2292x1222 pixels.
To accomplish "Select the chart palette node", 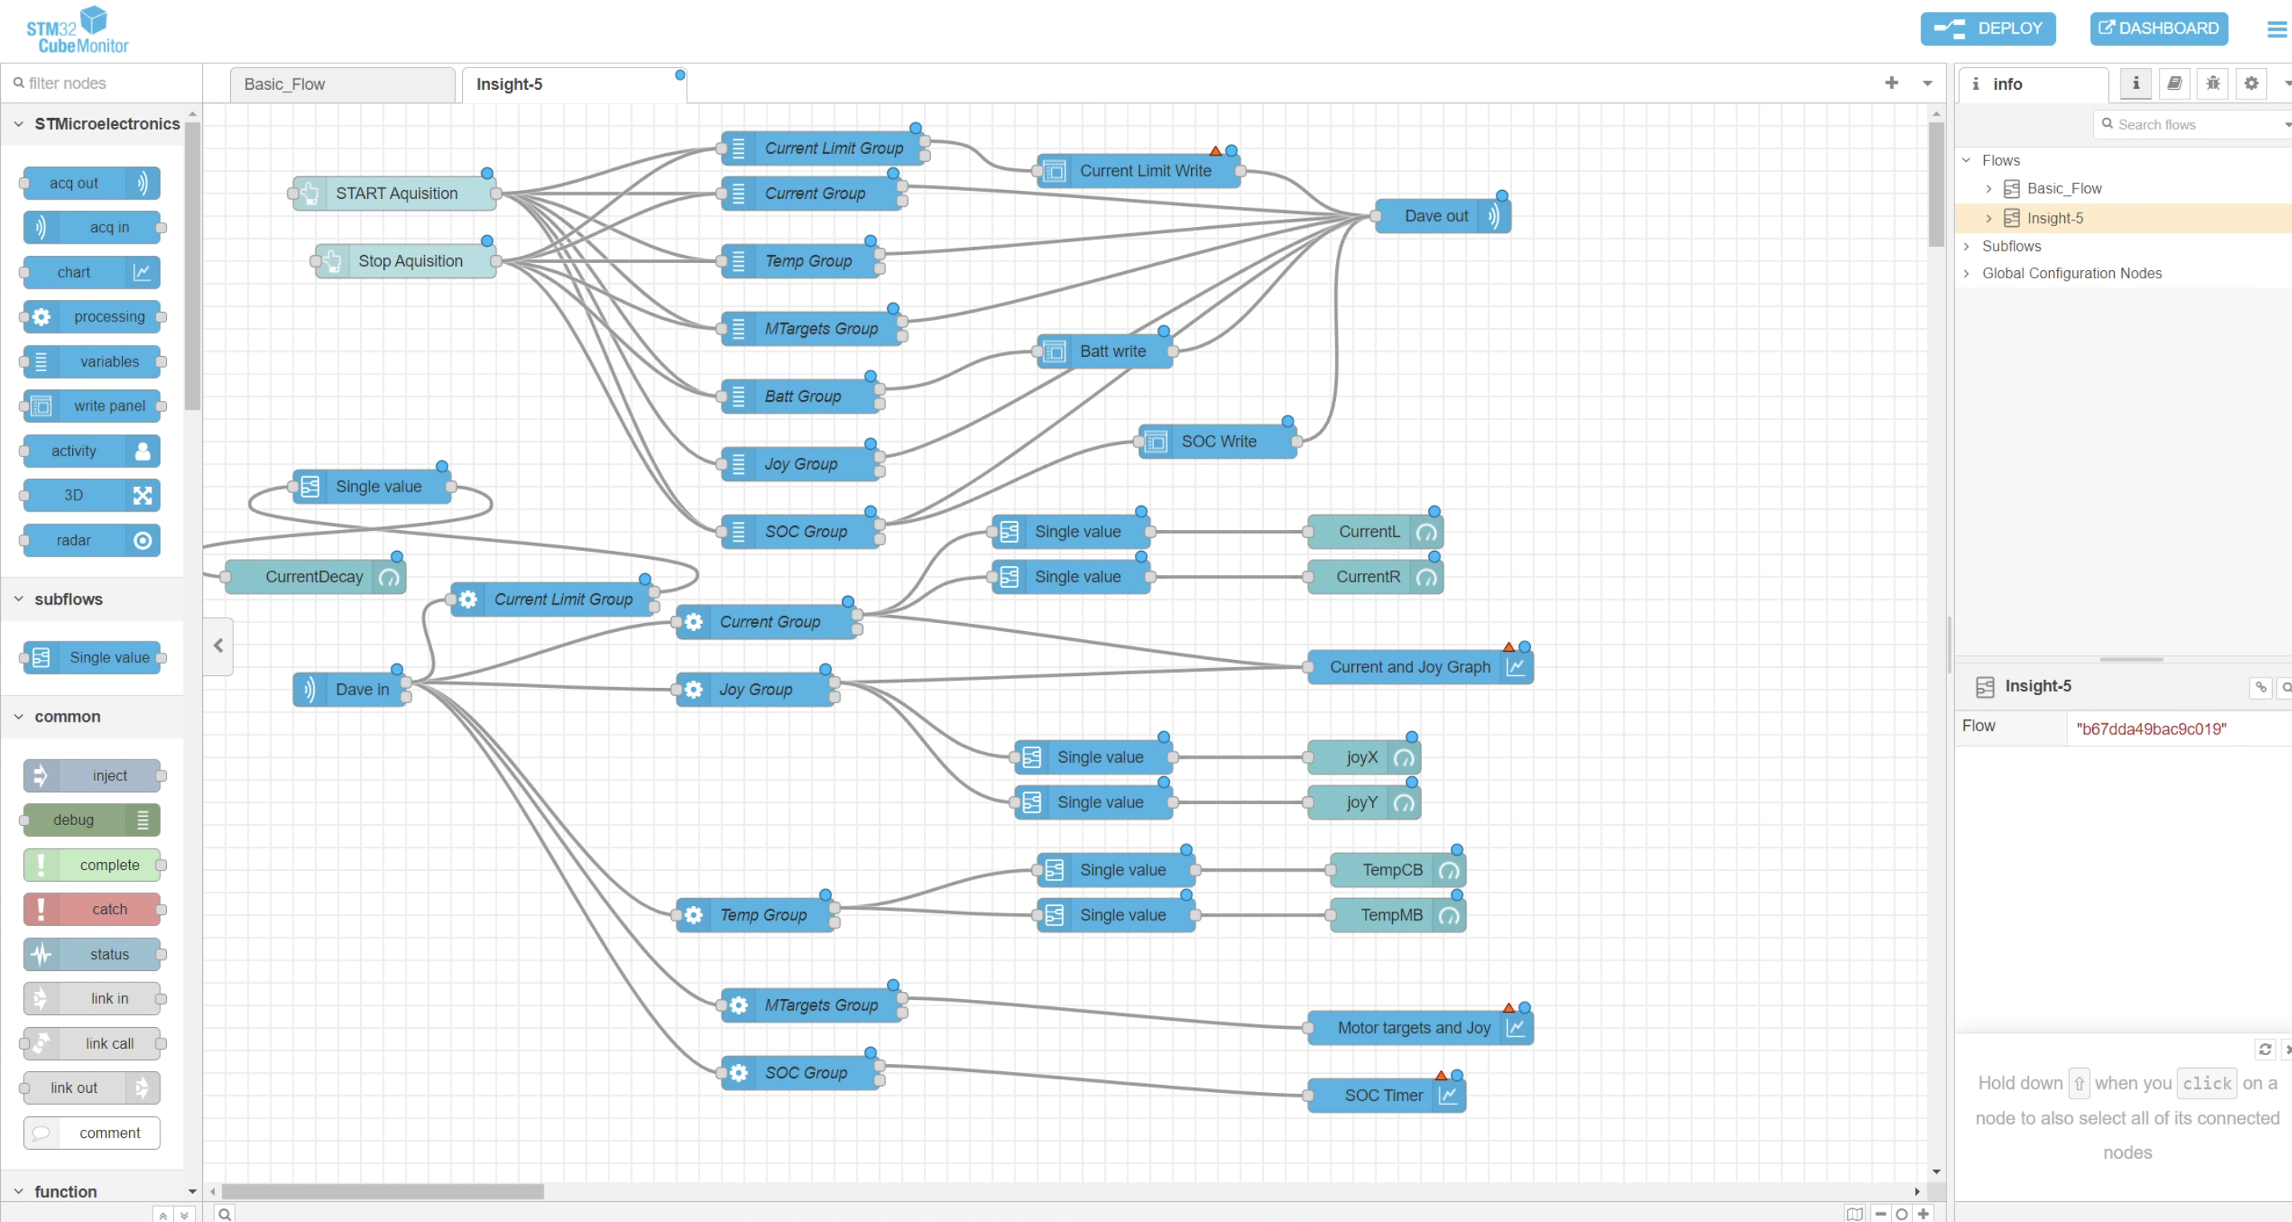I will click(x=91, y=272).
